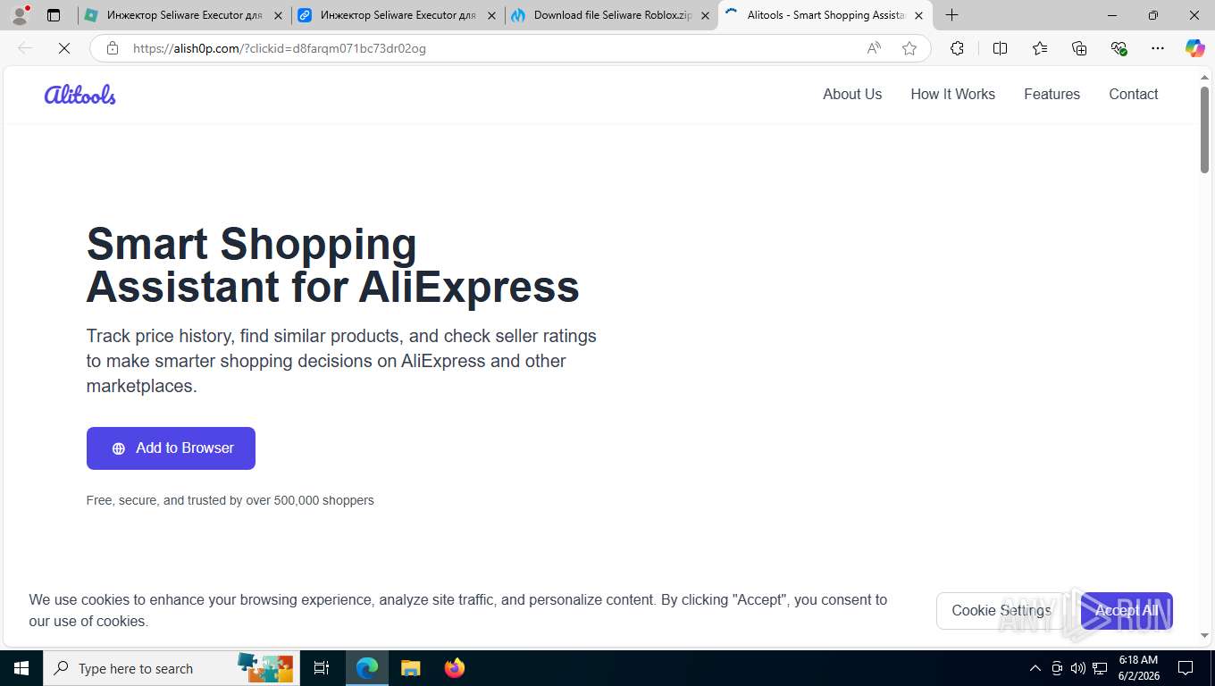Add this page to favorites
1215x686 pixels.
click(909, 48)
